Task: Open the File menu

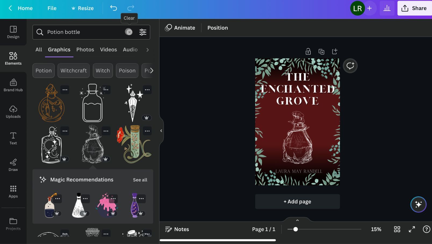Action: tap(52, 8)
